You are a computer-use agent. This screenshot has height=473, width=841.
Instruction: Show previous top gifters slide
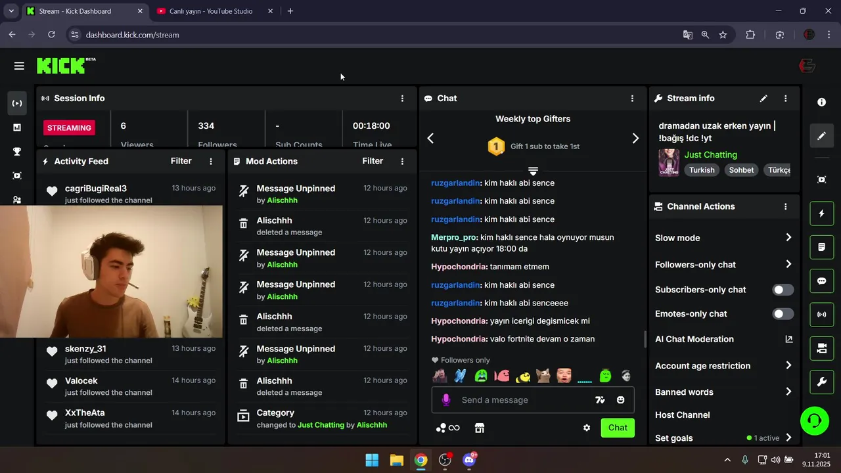(430, 139)
